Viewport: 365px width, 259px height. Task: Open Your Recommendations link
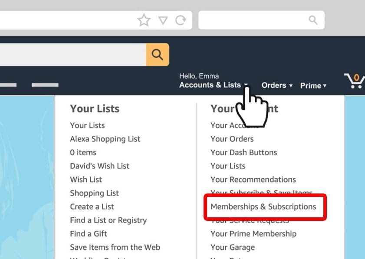[253, 180]
